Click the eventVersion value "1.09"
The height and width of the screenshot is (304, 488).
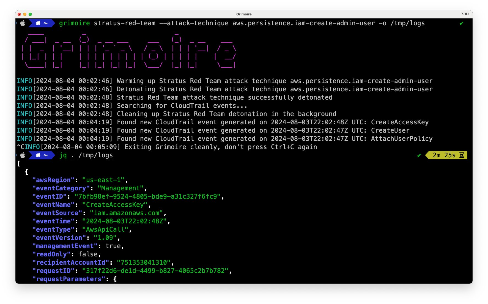coord(105,238)
